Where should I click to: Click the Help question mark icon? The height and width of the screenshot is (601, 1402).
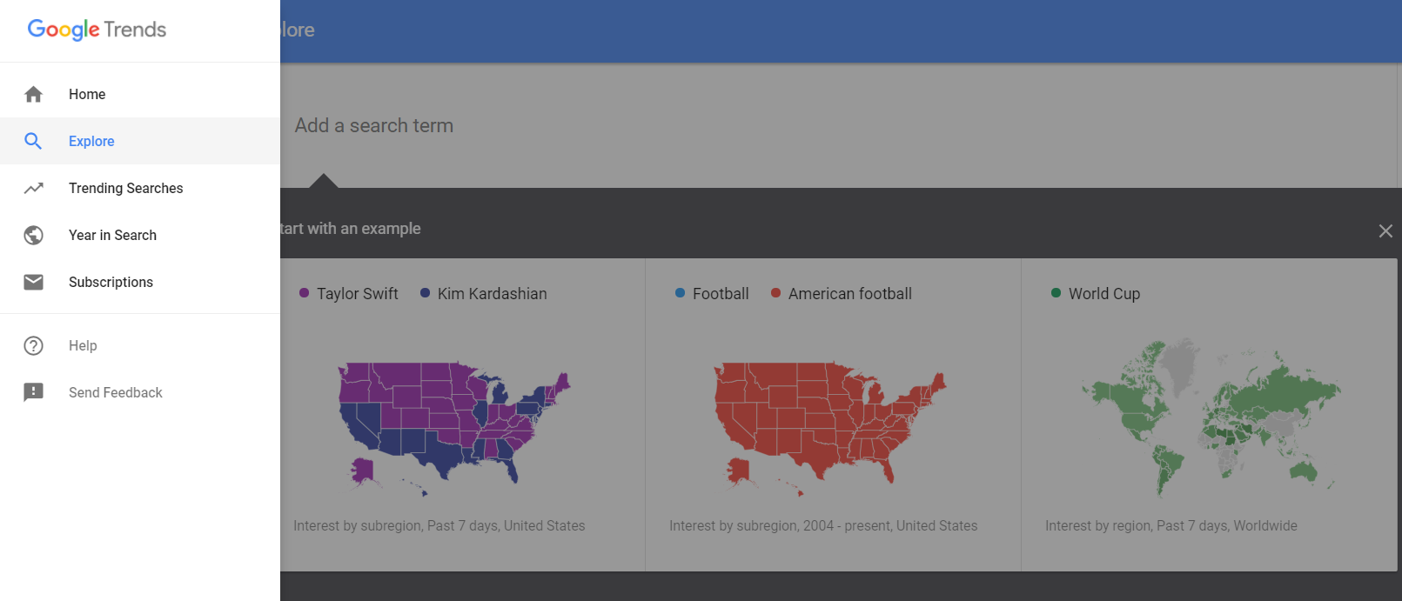tap(33, 345)
